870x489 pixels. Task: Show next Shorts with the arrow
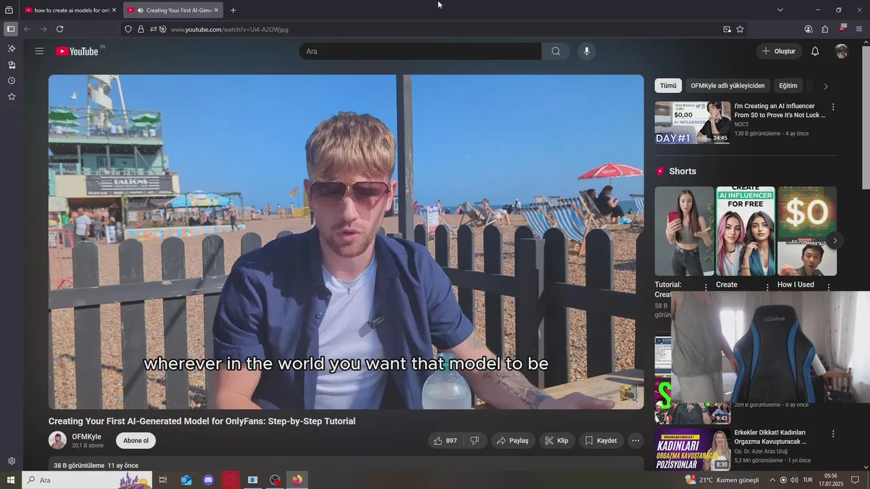coord(835,240)
